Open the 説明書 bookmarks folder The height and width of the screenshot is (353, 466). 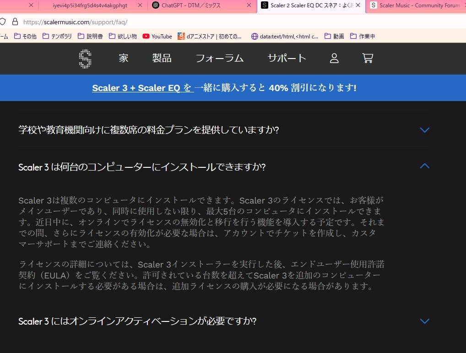[90, 36]
